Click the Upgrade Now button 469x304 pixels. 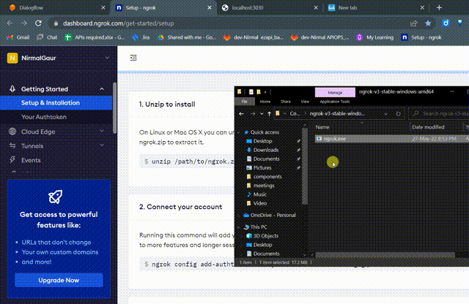(59, 280)
